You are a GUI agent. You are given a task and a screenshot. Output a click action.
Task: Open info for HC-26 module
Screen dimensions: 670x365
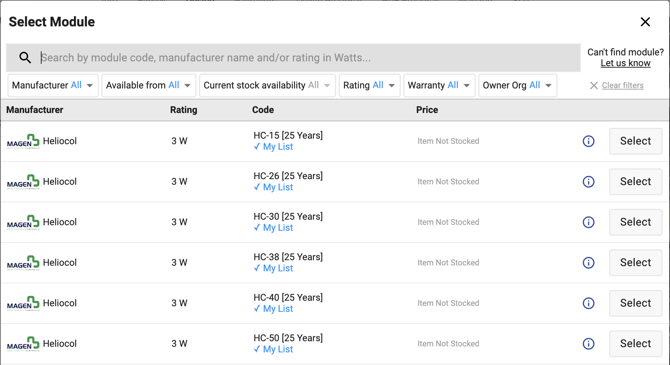(x=589, y=182)
